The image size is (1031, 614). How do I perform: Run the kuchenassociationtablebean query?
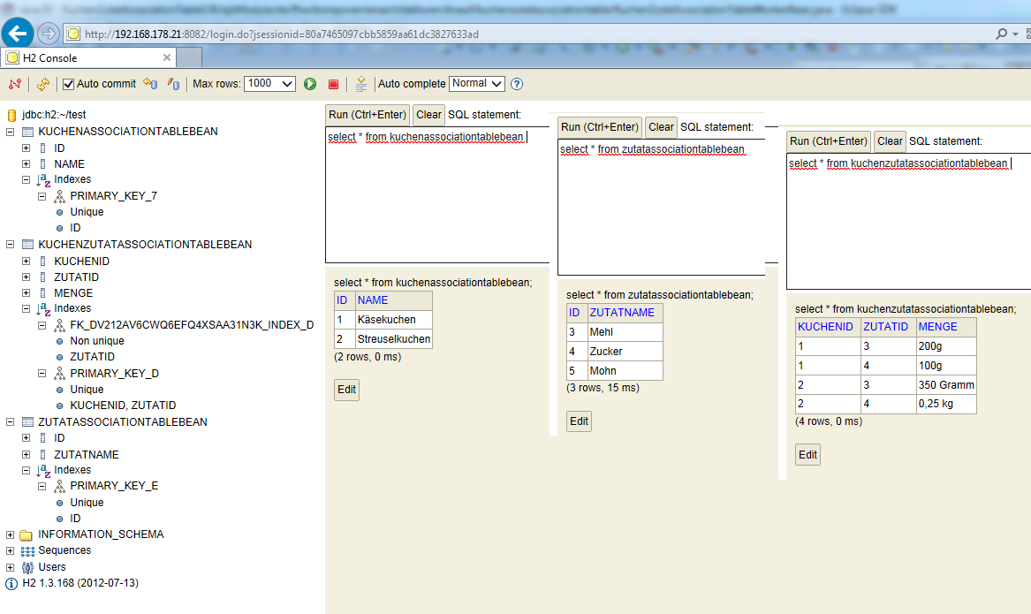[368, 114]
